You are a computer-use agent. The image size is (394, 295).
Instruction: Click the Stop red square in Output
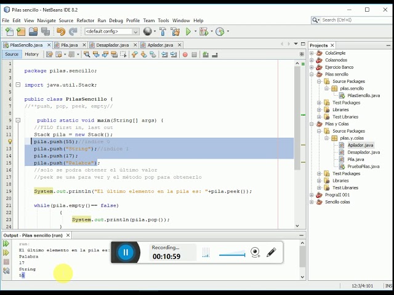point(6,262)
